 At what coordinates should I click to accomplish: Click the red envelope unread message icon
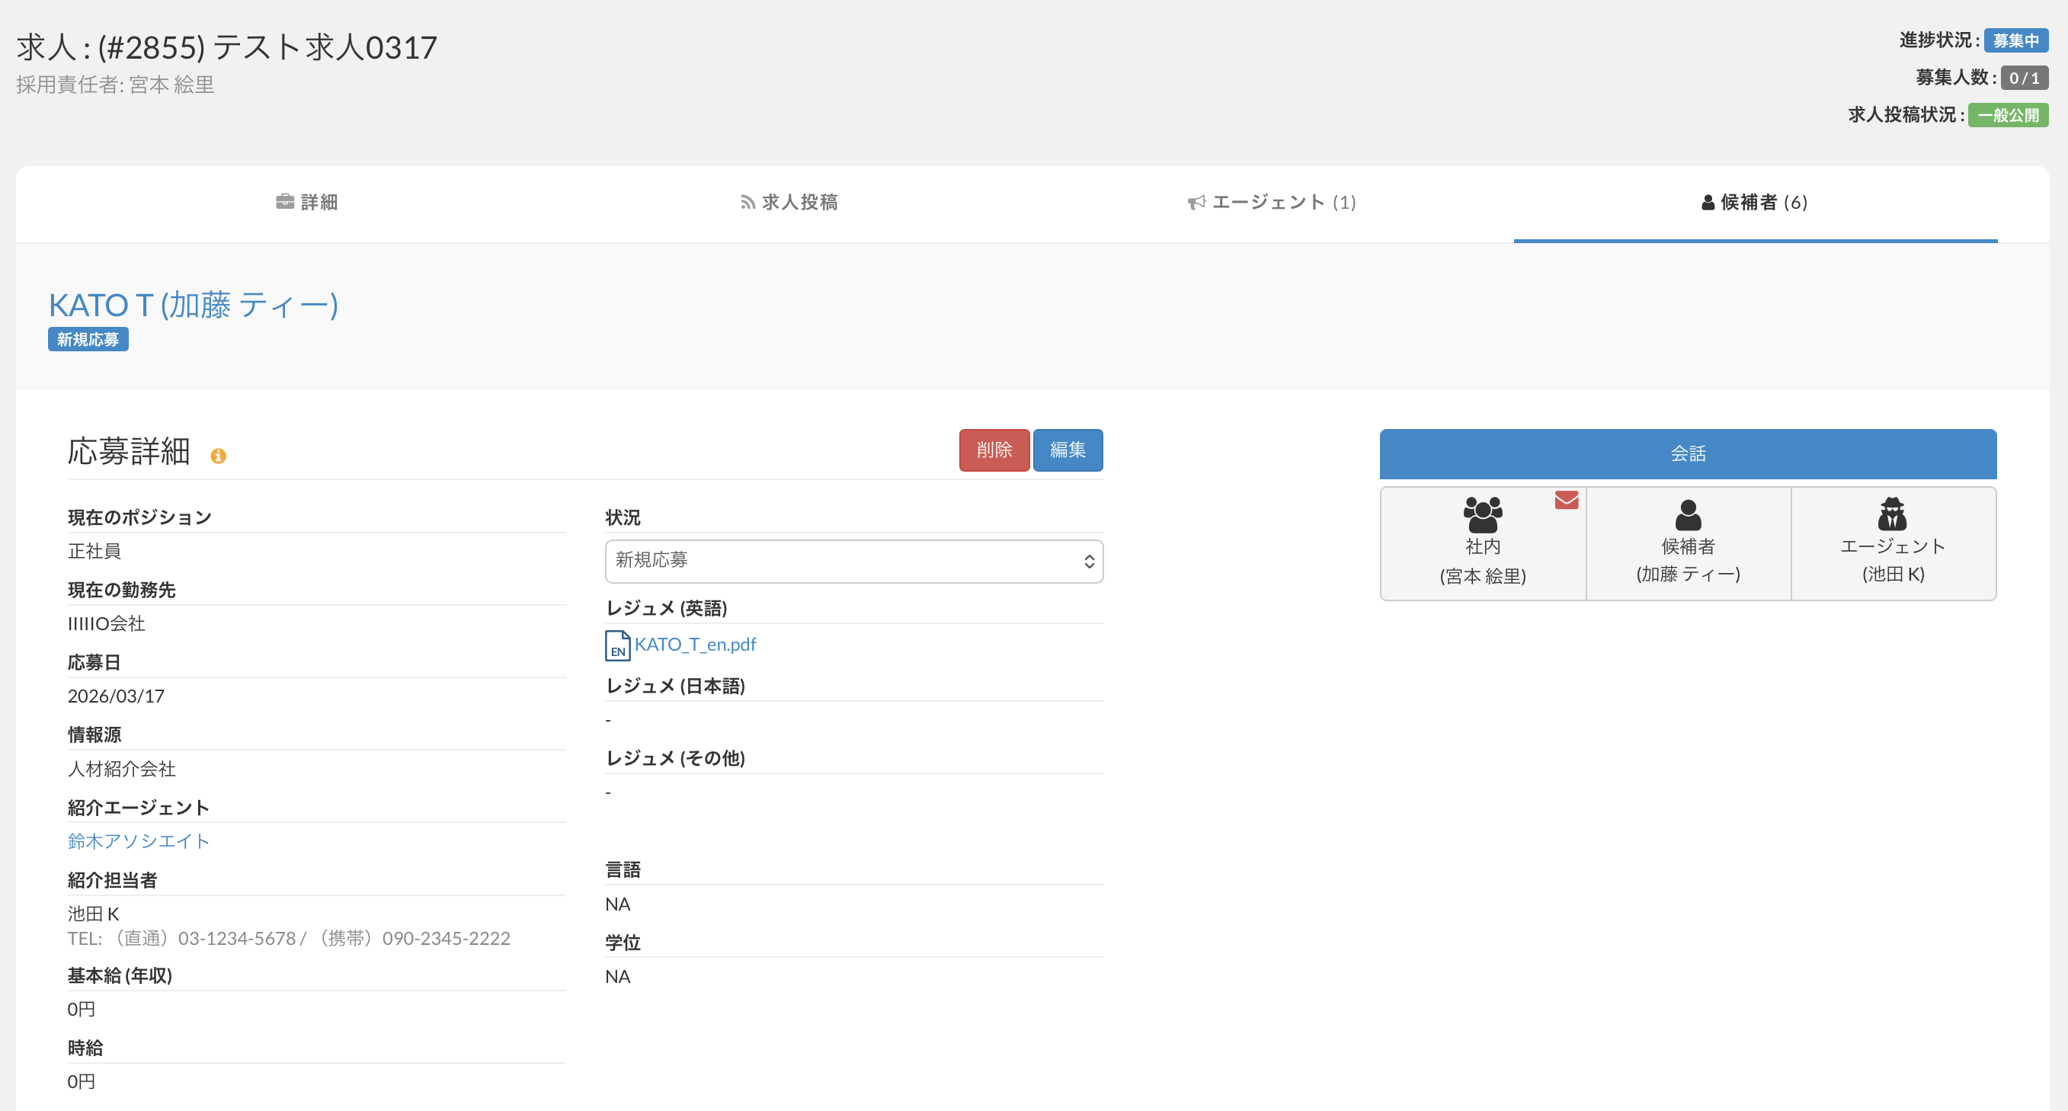(x=1567, y=500)
